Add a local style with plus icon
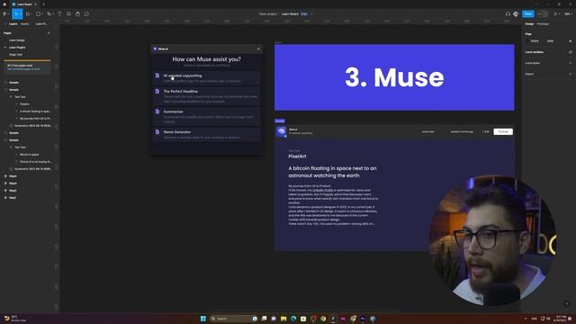The width and height of the screenshot is (576, 324). (570, 63)
